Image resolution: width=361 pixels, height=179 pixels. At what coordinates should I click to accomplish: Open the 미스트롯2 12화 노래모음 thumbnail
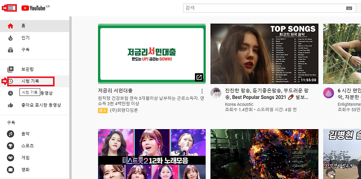152,154
